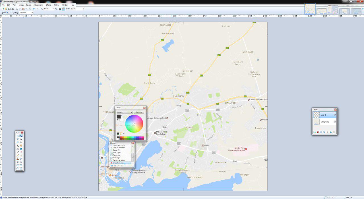
Task: Click the Zoom In magnifier icon
Action: click(x=56, y=9)
